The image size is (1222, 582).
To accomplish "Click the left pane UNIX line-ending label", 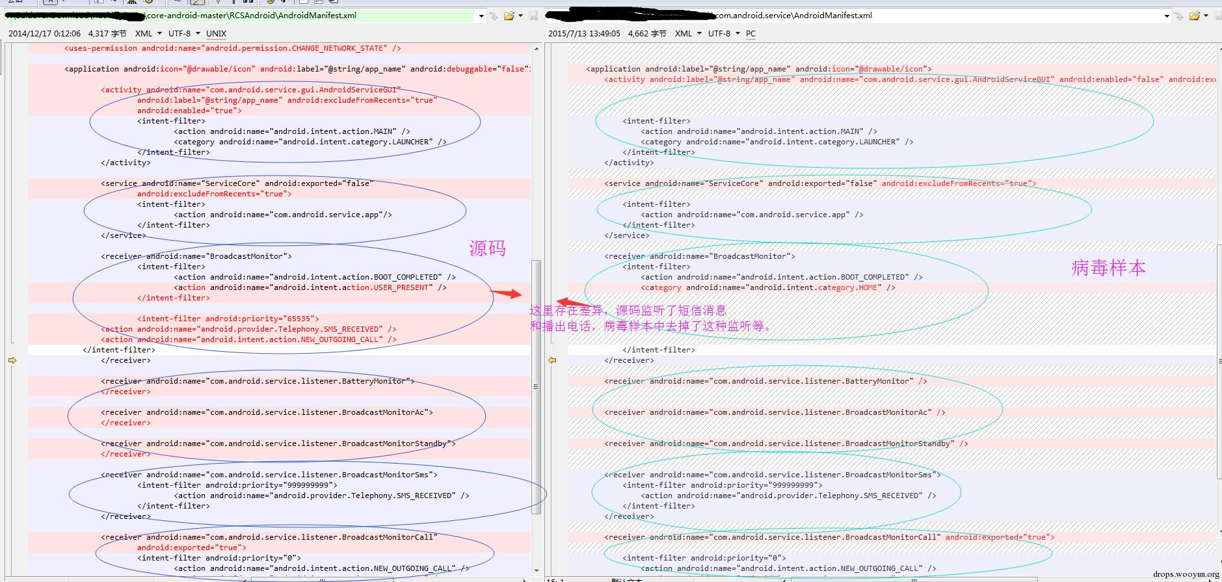I will point(216,33).
